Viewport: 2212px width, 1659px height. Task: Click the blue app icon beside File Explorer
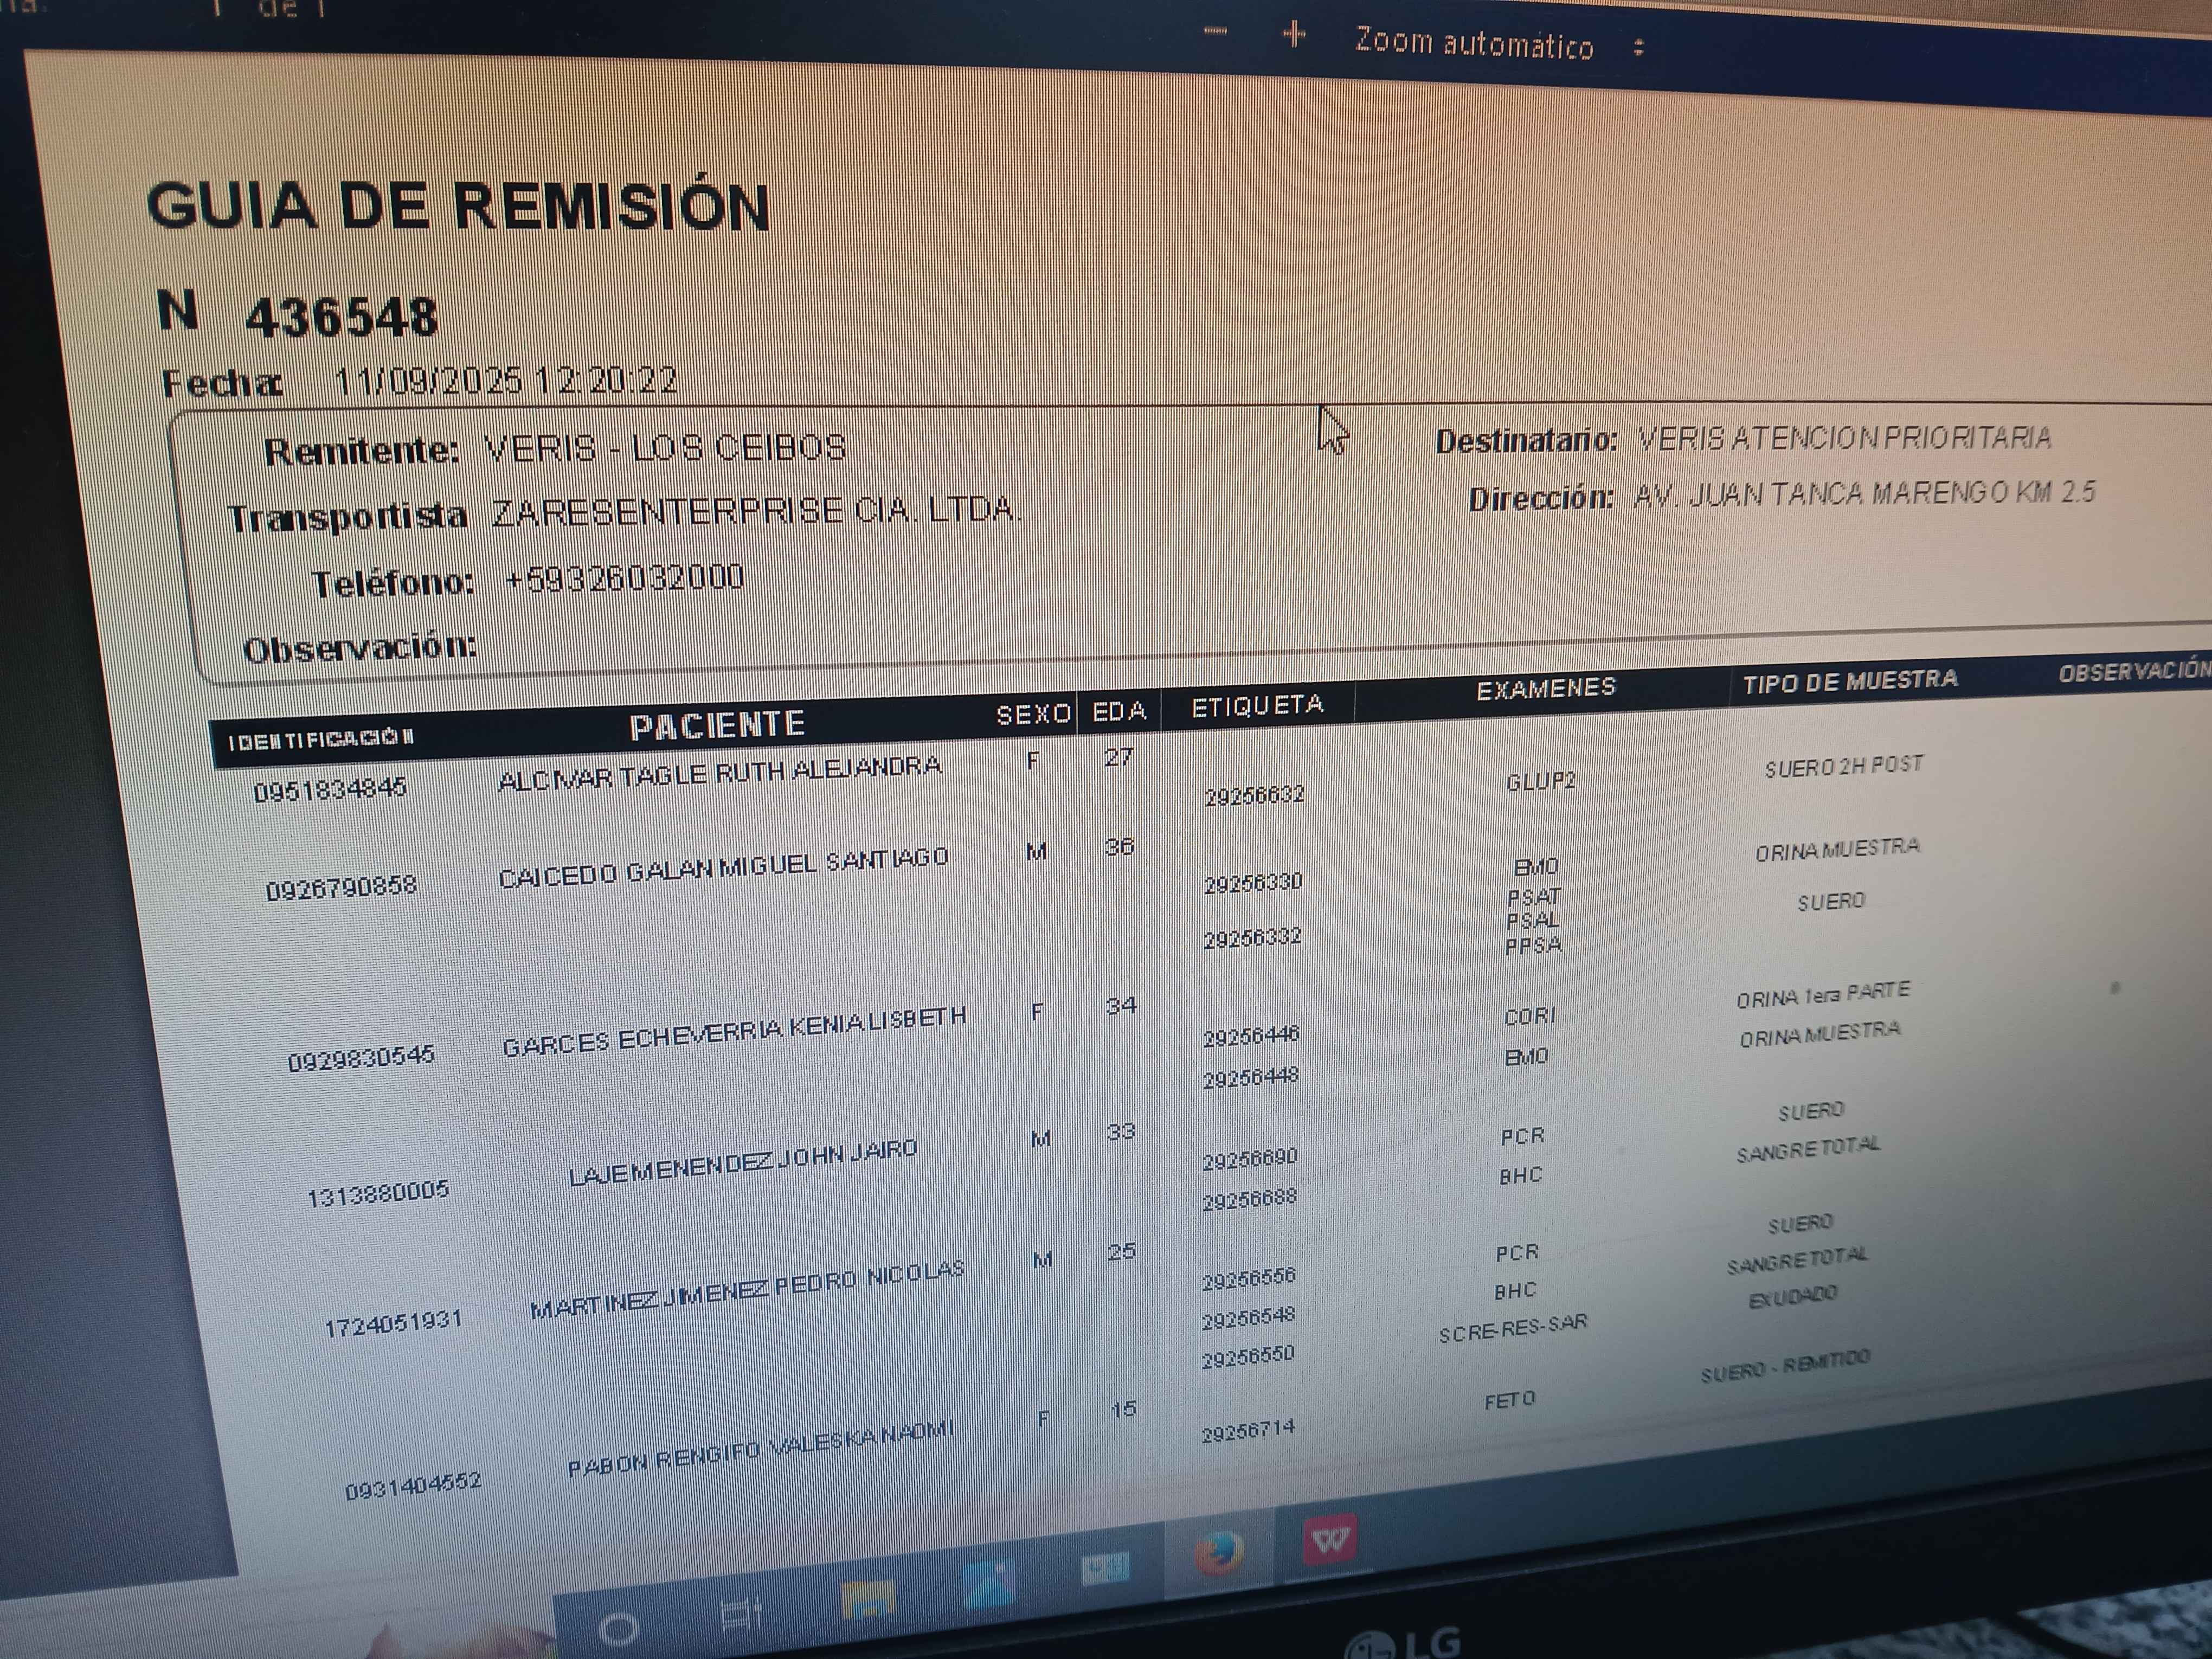988,1586
